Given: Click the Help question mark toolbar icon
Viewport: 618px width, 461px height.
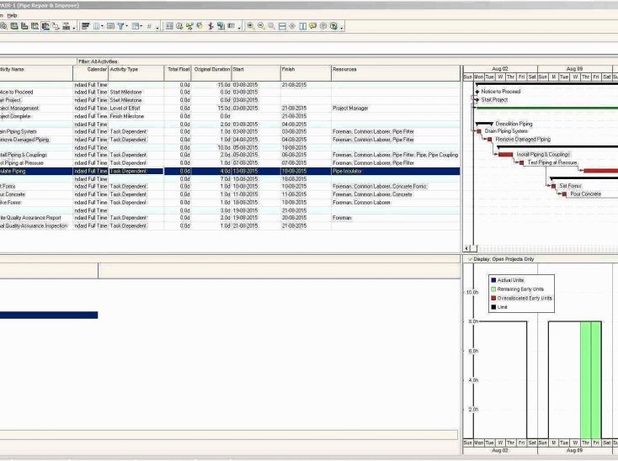Looking at the screenshot, I should [334, 26].
